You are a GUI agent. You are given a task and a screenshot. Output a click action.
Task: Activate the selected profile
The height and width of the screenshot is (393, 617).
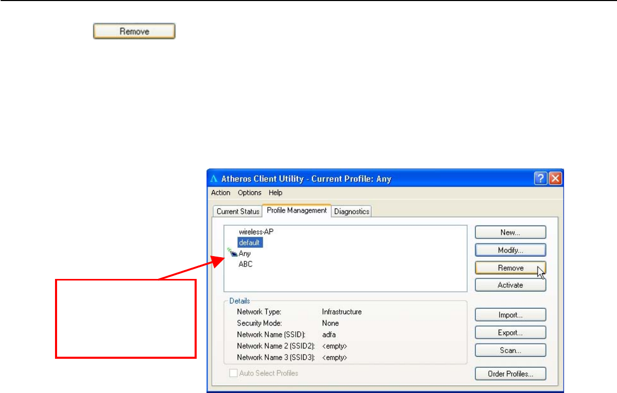pyautogui.click(x=511, y=285)
